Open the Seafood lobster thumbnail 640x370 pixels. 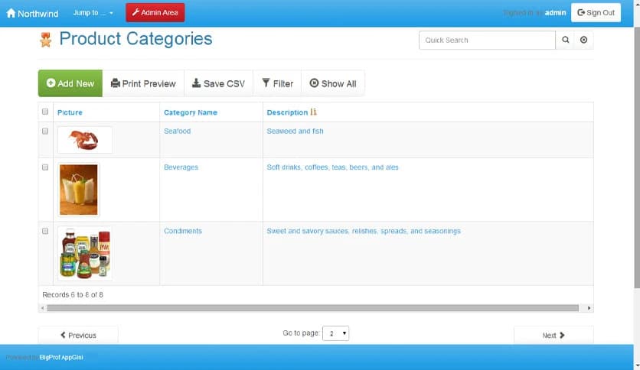[85, 140]
